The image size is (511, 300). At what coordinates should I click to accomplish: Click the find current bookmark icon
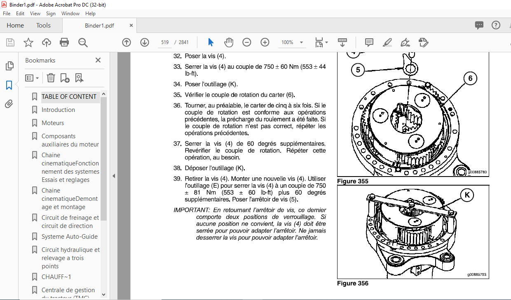pos(79,78)
